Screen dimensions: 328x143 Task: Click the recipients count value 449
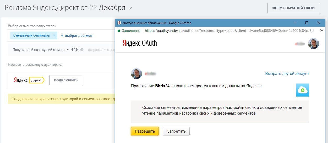point(75,49)
